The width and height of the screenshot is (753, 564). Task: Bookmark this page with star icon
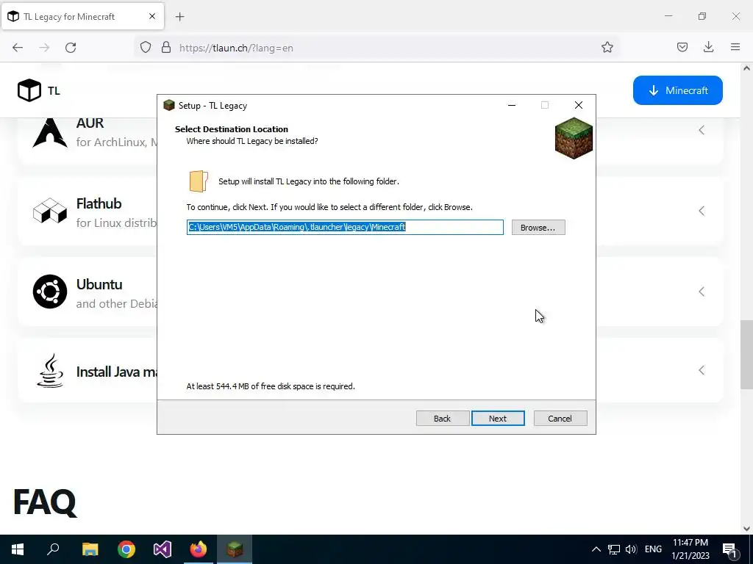pyautogui.click(x=607, y=47)
